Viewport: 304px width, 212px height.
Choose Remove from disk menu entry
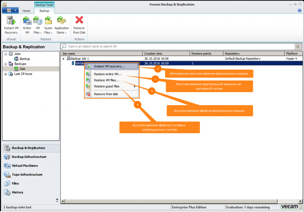(x=112, y=94)
